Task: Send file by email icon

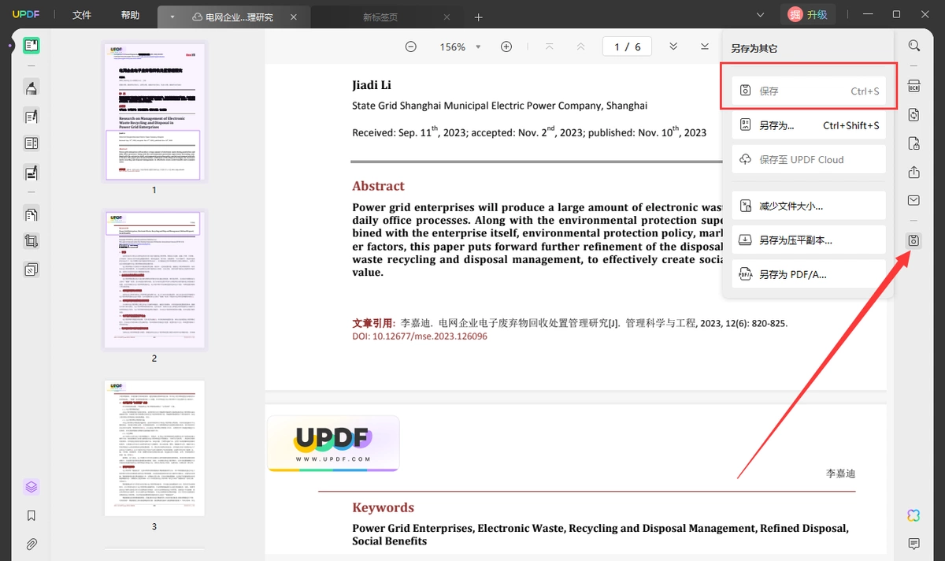Action: (913, 200)
